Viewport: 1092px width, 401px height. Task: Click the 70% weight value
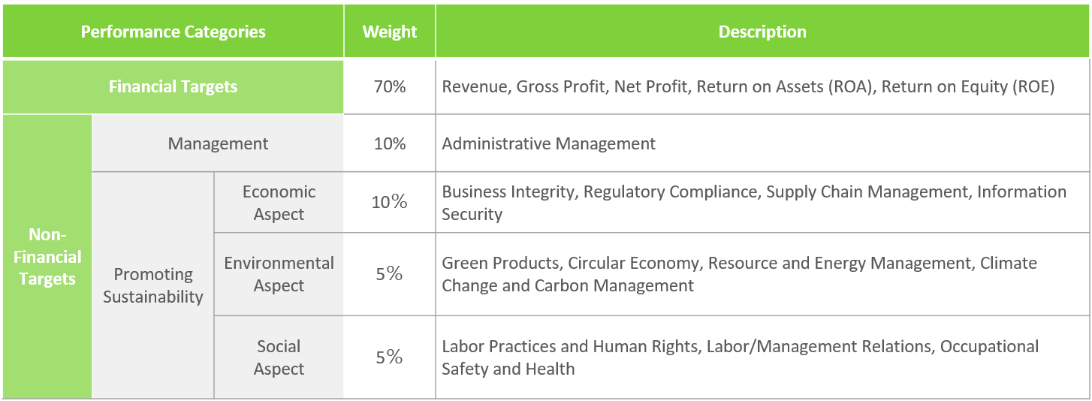[389, 86]
